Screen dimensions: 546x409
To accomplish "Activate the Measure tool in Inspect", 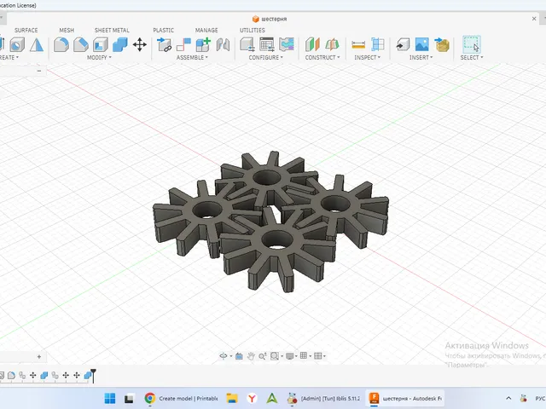I will pyautogui.click(x=358, y=44).
